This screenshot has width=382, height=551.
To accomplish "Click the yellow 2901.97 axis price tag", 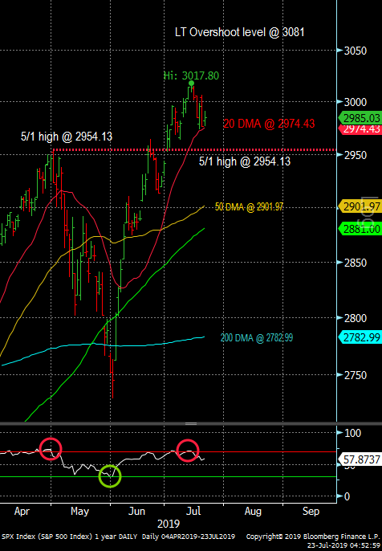I will [x=360, y=206].
